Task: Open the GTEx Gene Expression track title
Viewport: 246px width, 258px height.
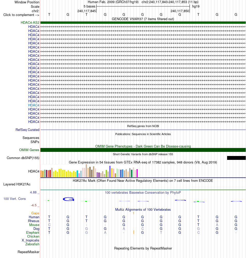Action: coord(143,162)
